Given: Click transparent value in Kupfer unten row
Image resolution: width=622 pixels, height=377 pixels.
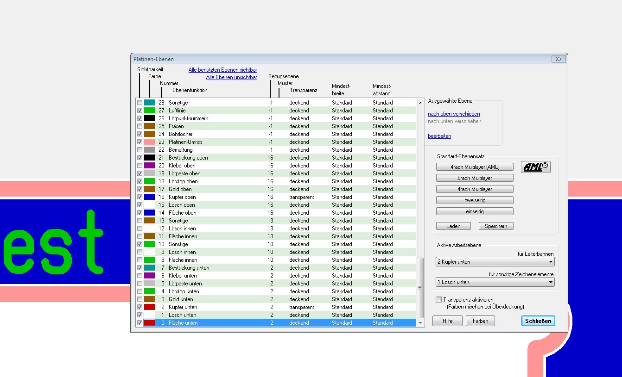Looking at the screenshot, I should pos(302,307).
